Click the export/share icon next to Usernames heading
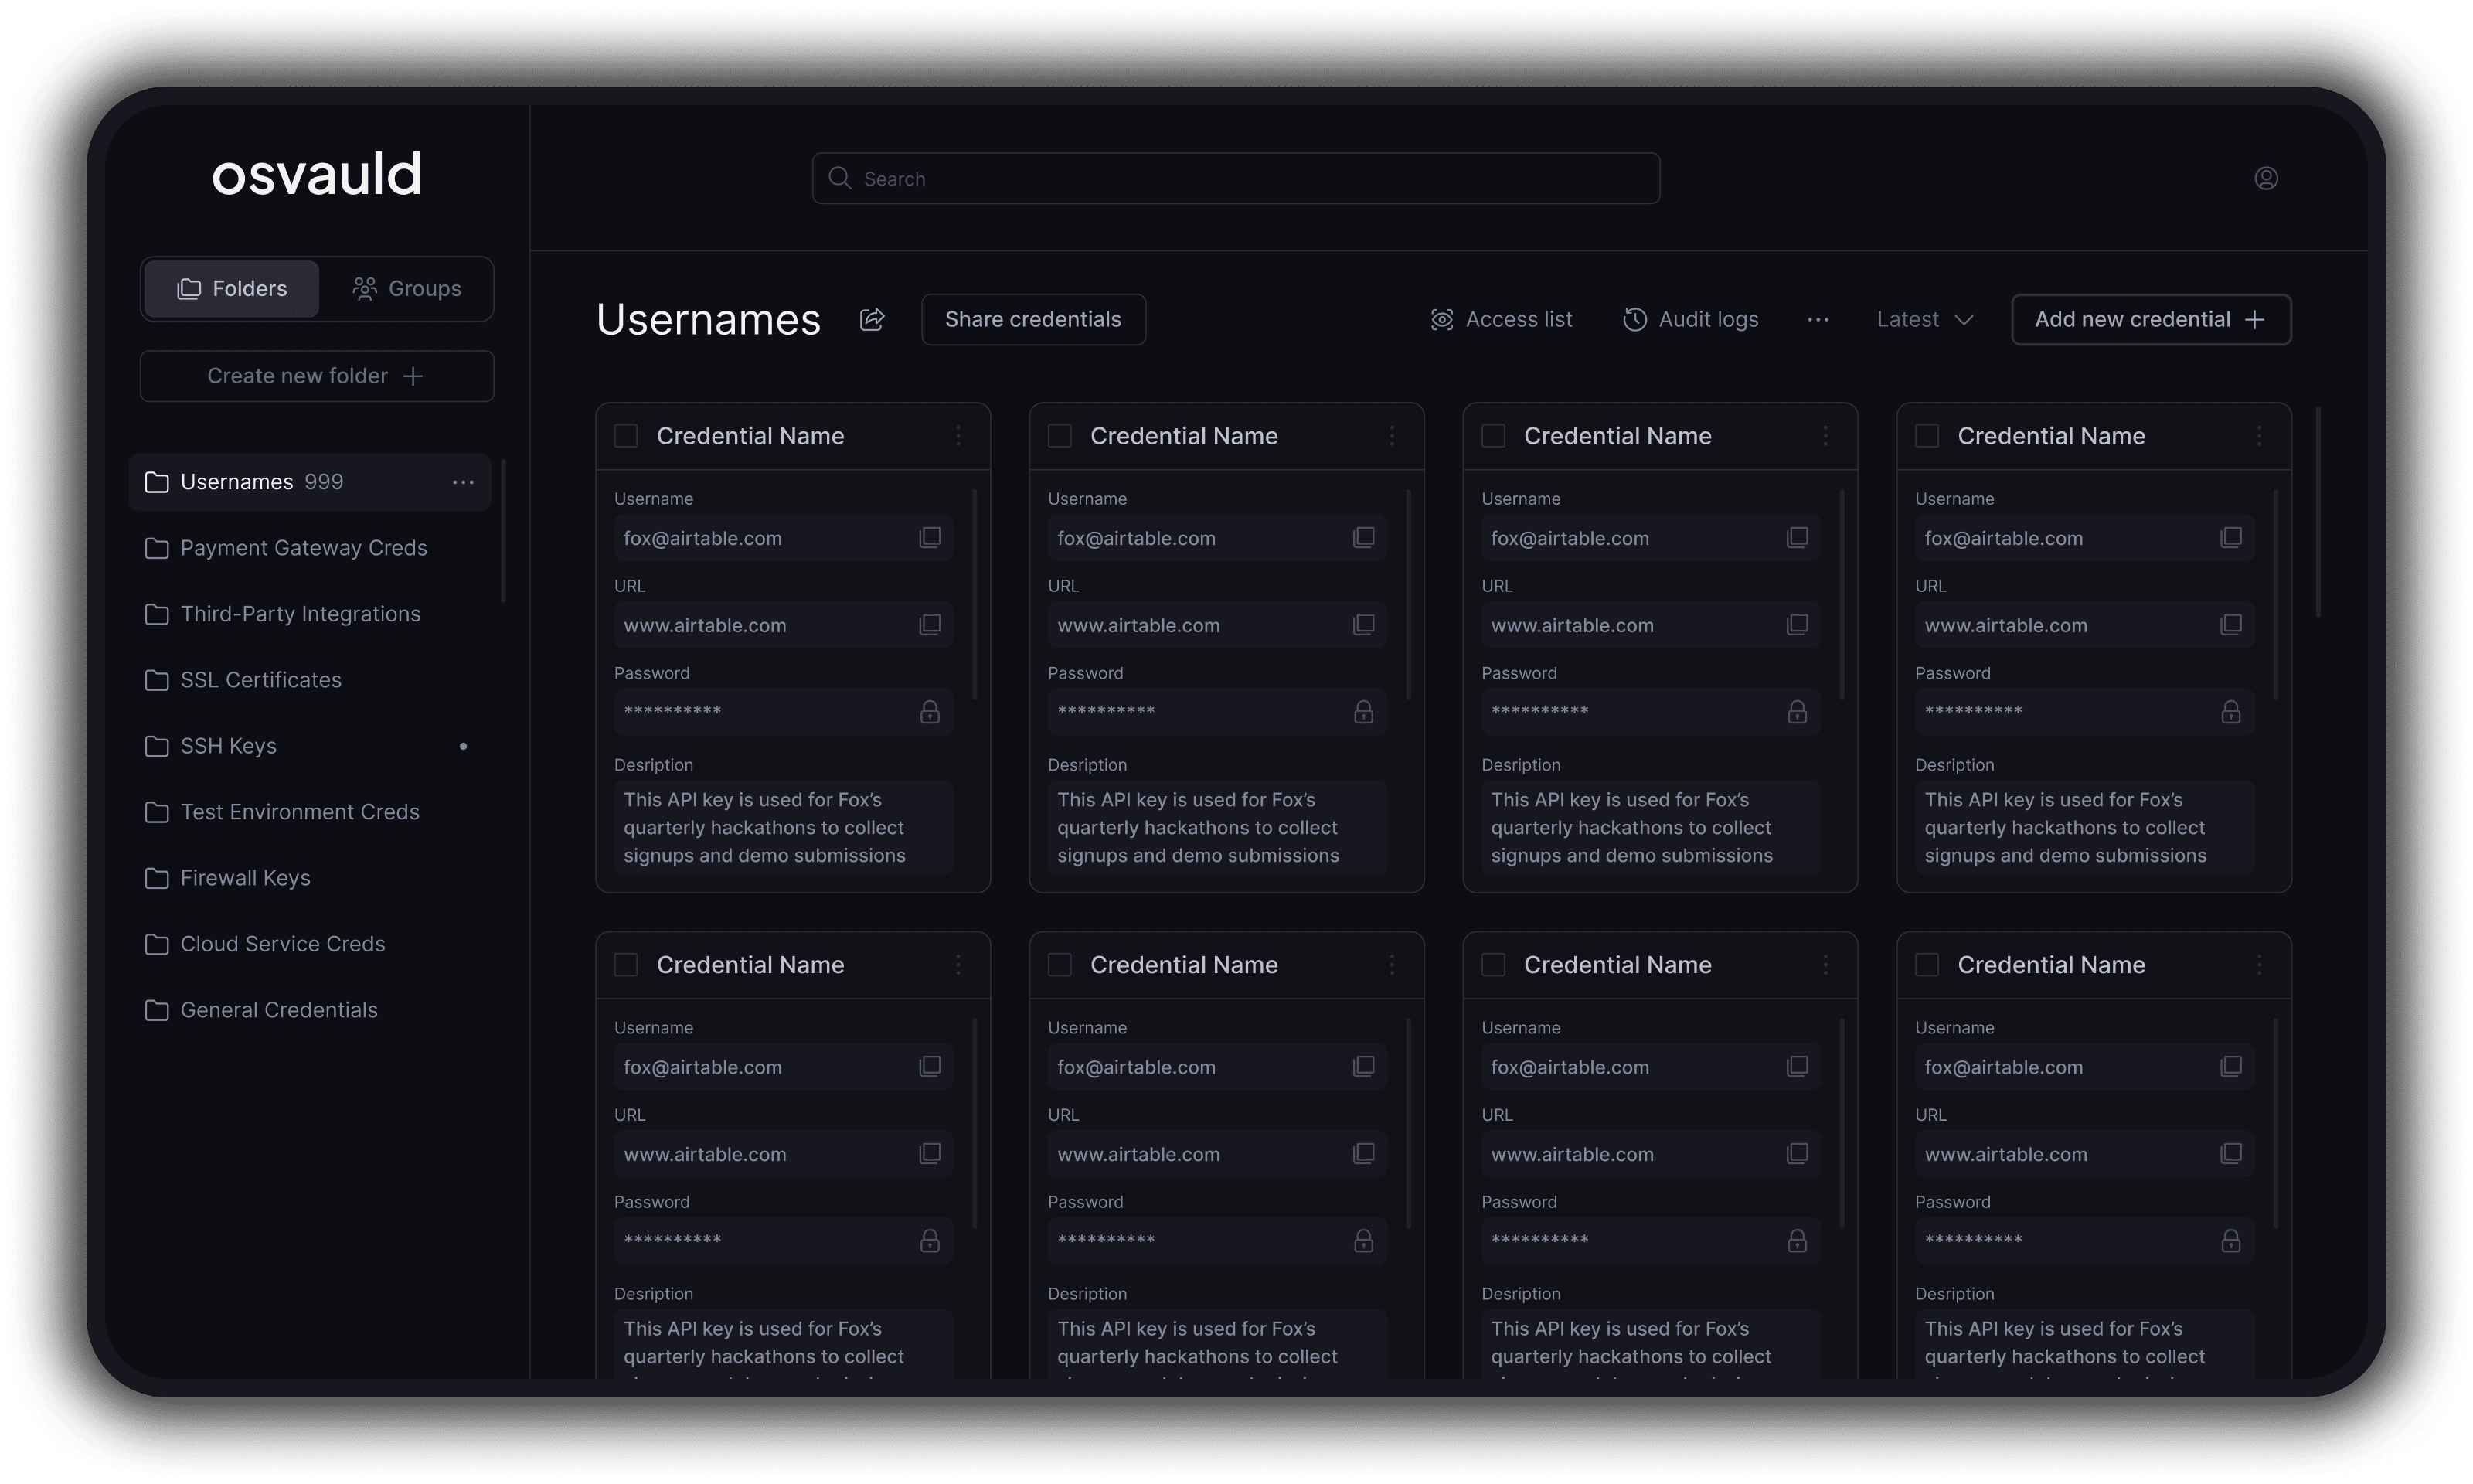This screenshot has width=2473, height=1484. point(871,318)
